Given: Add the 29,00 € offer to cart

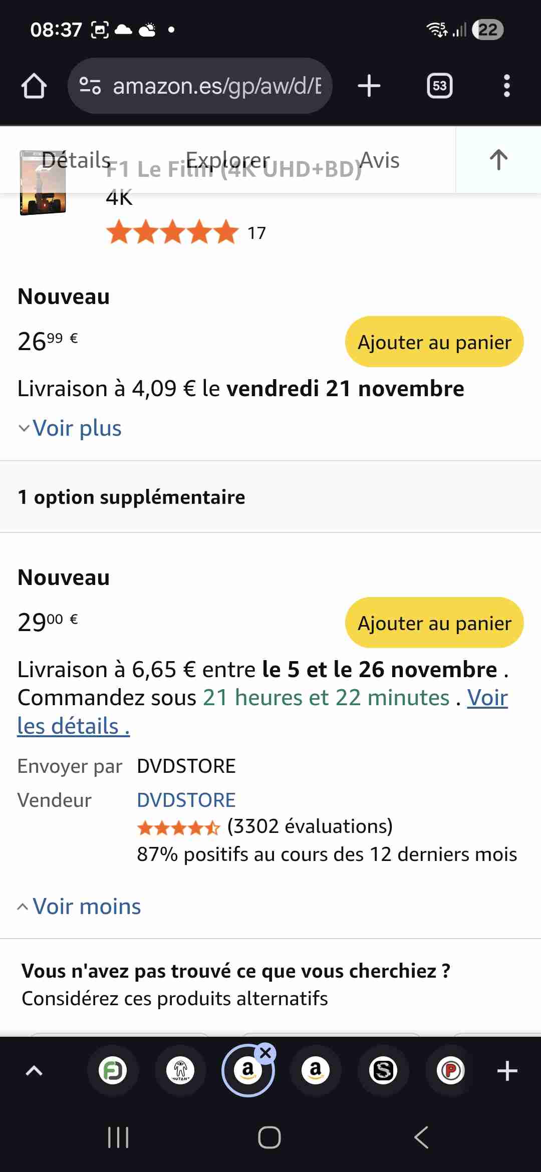Looking at the screenshot, I should tap(434, 623).
